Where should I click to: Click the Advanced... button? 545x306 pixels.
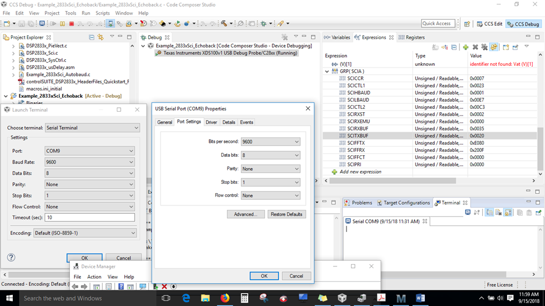[246, 214]
